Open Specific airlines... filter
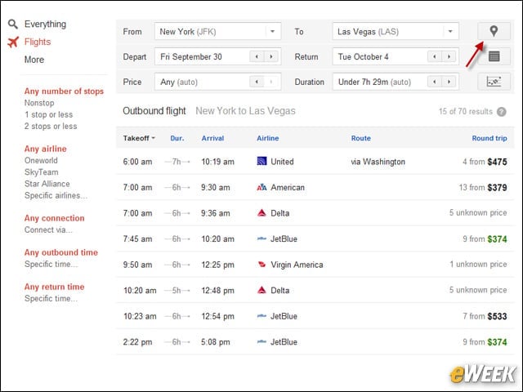This screenshot has width=523, height=392. click(x=56, y=196)
